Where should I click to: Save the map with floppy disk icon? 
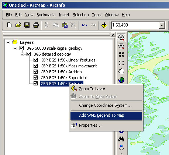coord(27,25)
